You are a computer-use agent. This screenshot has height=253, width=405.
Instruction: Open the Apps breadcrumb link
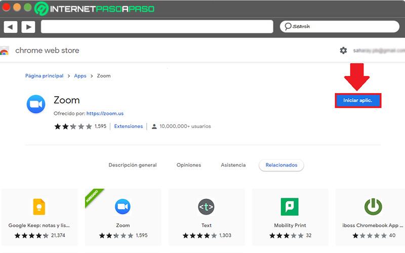click(x=80, y=75)
